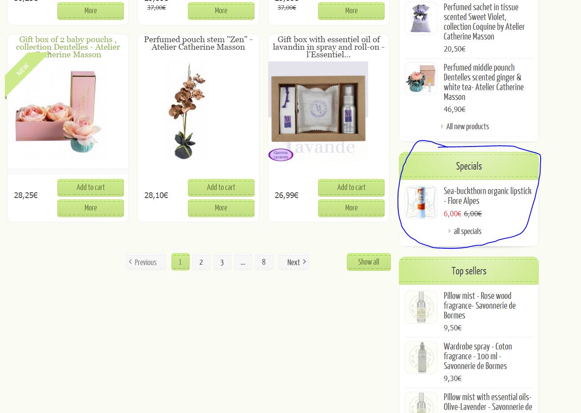
Task: Open Sea-buckthorn organic lipstick thumbnail
Action: [421, 203]
